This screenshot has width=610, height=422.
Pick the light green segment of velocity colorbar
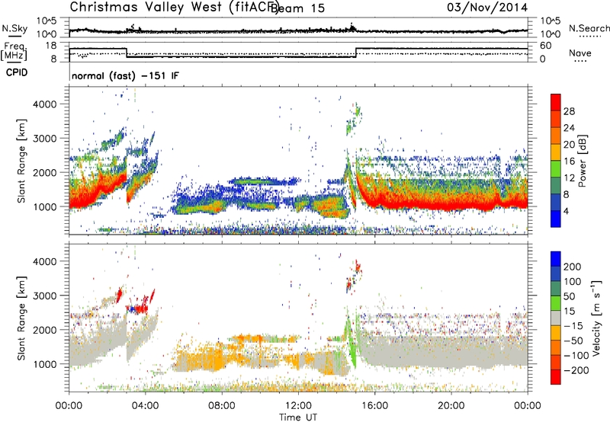556,303
